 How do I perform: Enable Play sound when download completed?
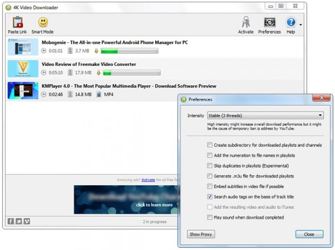[210, 218]
